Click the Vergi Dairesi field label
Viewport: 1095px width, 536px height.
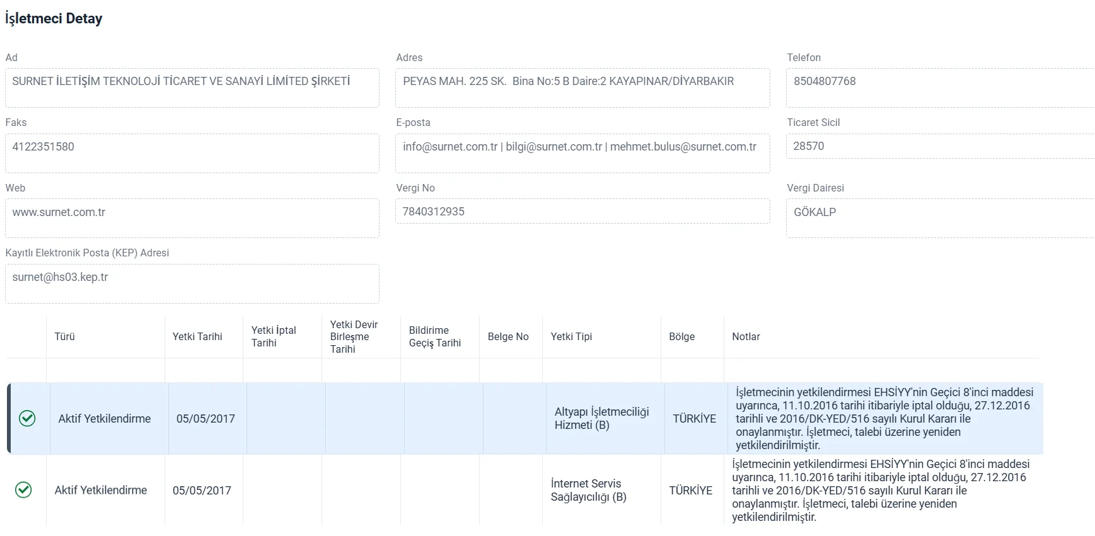click(x=815, y=188)
